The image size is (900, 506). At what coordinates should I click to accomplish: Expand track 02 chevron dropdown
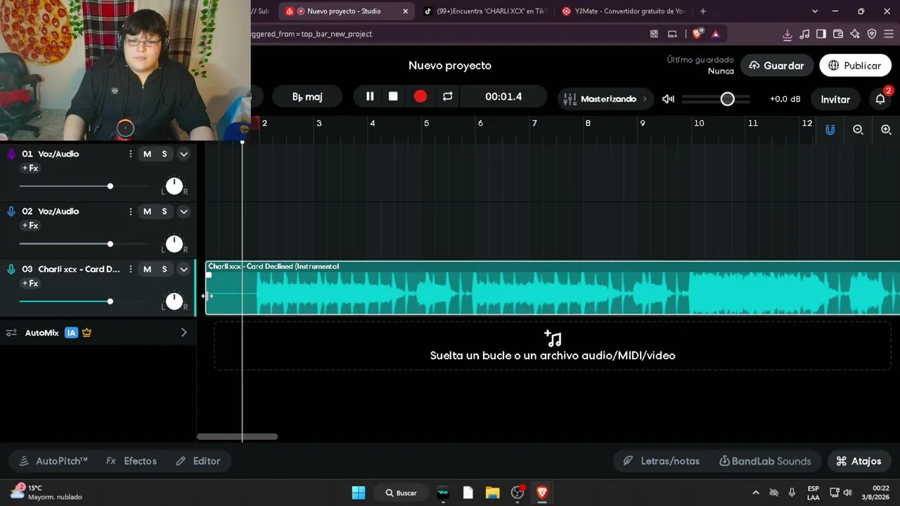click(x=184, y=212)
